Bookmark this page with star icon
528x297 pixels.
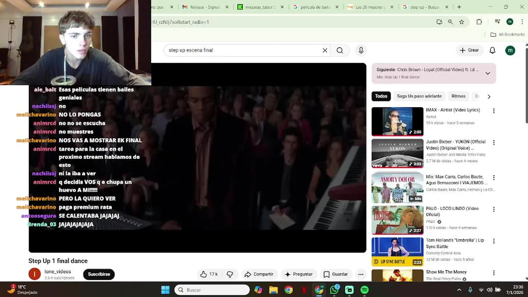(462, 22)
